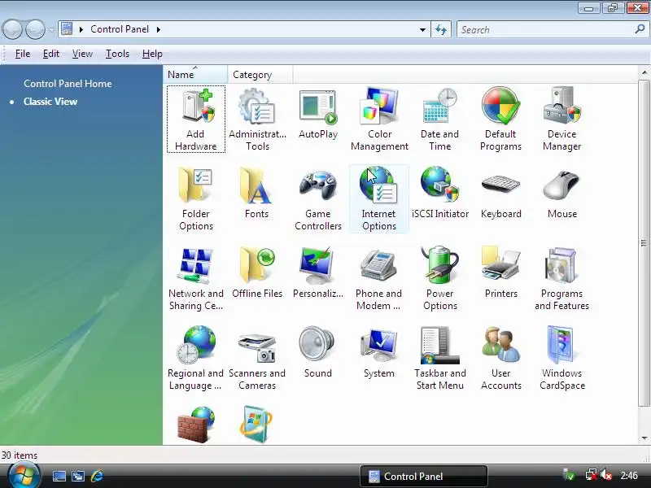Viewport: 651px width, 488px height.
Task: Open Device Manager
Action: (561, 119)
